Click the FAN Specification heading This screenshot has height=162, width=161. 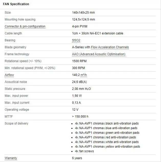pos(16,4)
